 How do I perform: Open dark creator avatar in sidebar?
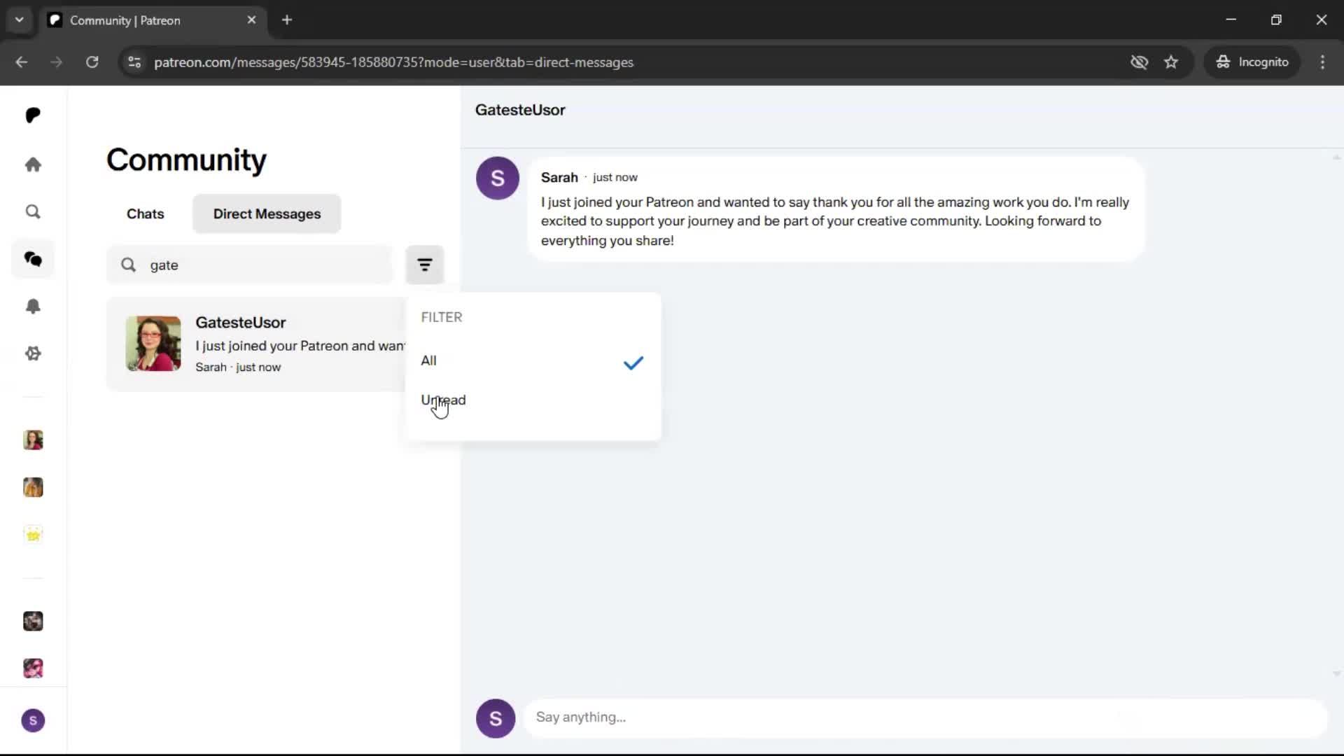(33, 621)
